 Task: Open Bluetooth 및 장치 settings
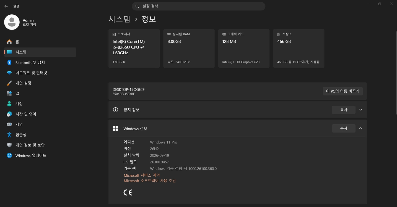pos(40,62)
